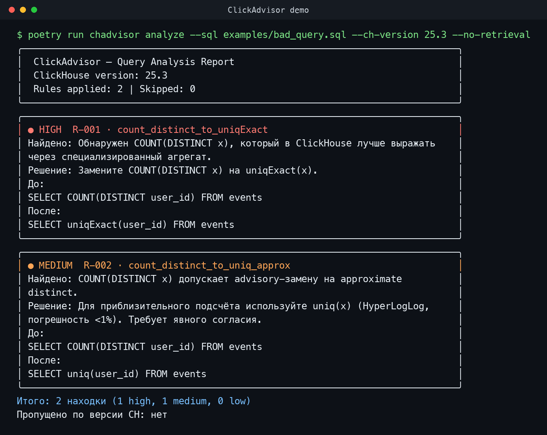This screenshot has height=435, width=547.
Task: Select 'SELECT uniq(user_id) FROM events' line
Action: pos(117,374)
